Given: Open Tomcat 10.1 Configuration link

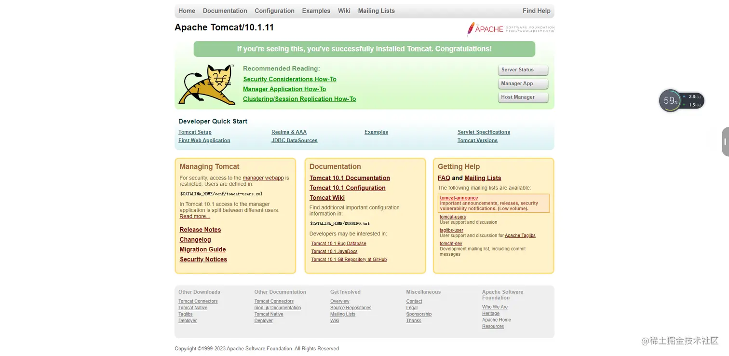Looking at the screenshot, I should click(x=348, y=188).
